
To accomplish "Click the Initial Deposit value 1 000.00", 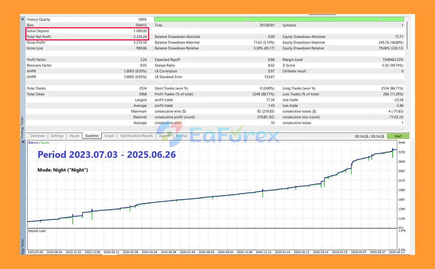I will pos(140,31).
